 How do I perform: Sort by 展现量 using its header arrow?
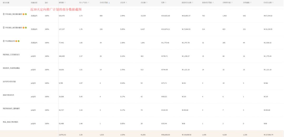tap(65, 3)
